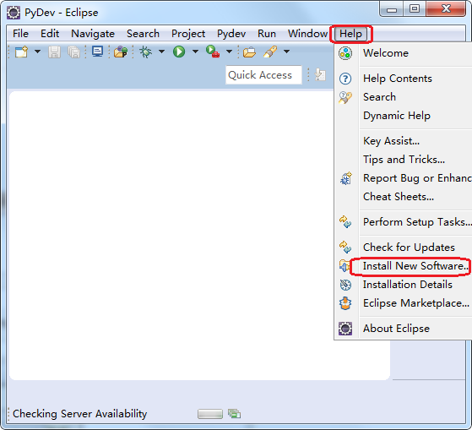Expand the New wizard dropdown arrow
The height and width of the screenshot is (430, 472).
[37, 52]
